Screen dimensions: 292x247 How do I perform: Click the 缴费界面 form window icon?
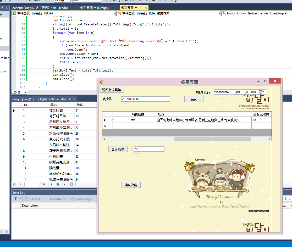[x=101, y=82]
